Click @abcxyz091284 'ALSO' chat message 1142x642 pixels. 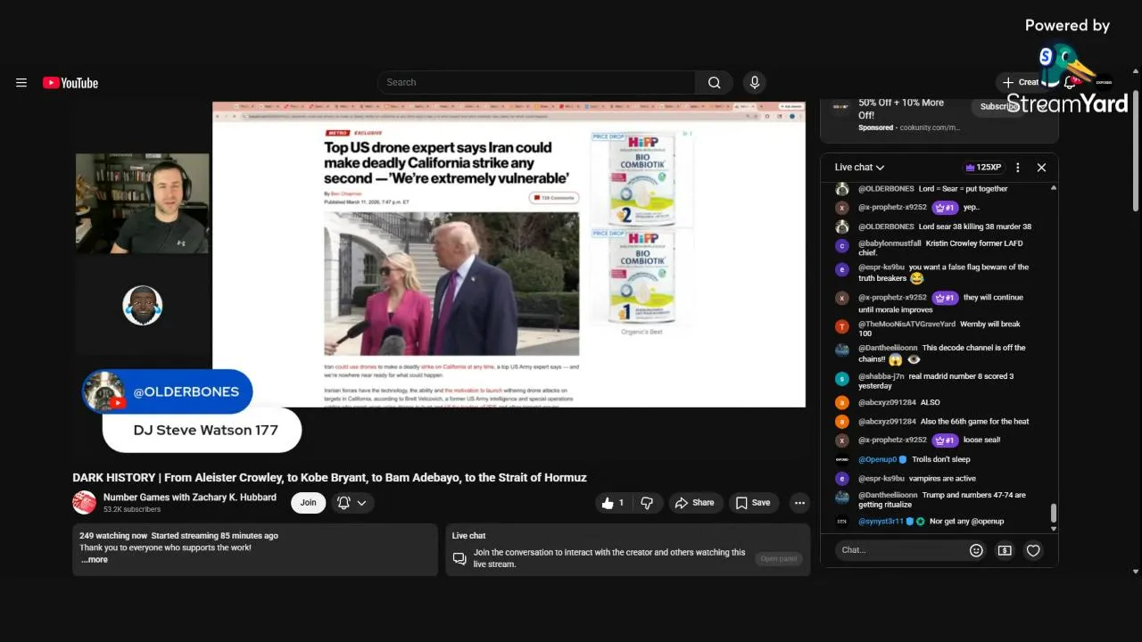[898, 402]
